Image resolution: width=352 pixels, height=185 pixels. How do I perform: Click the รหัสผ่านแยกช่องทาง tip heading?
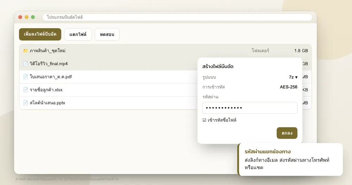click(268, 152)
